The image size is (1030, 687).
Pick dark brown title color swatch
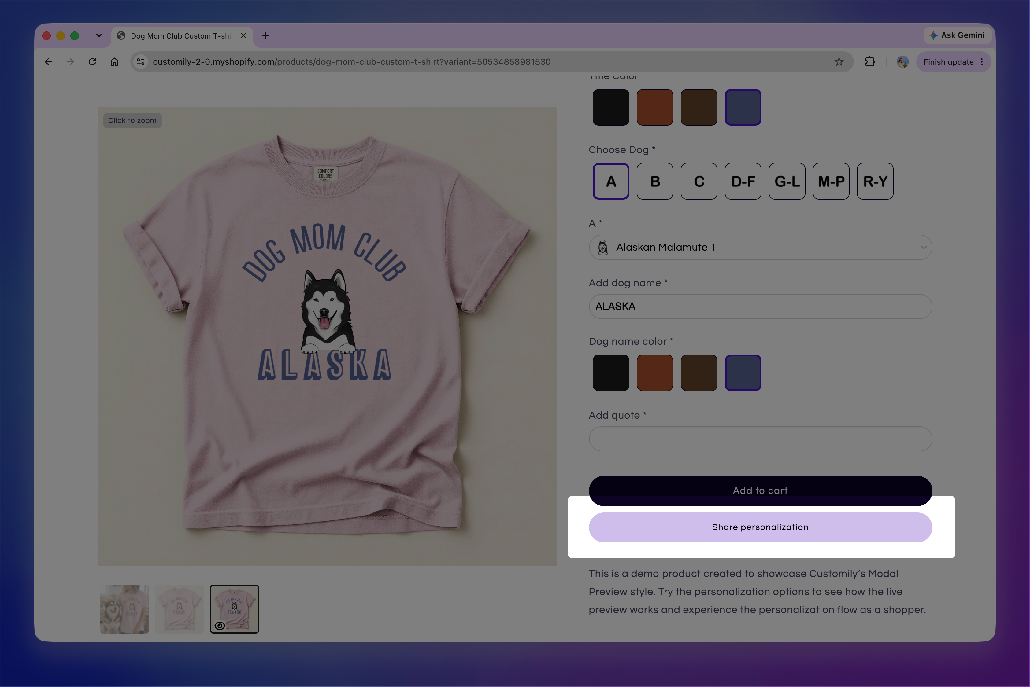pyautogui.click(x=699, y=107)
